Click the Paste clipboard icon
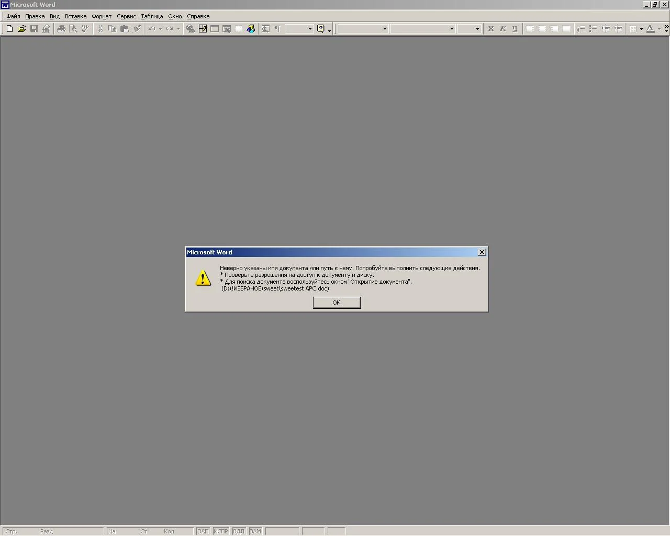Screen dimensions: 670x536 125,29
